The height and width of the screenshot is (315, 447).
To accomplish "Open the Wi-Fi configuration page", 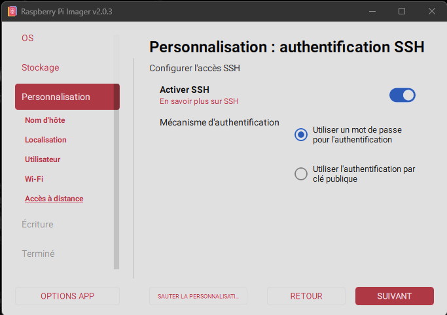I will (x=34, y=179).
